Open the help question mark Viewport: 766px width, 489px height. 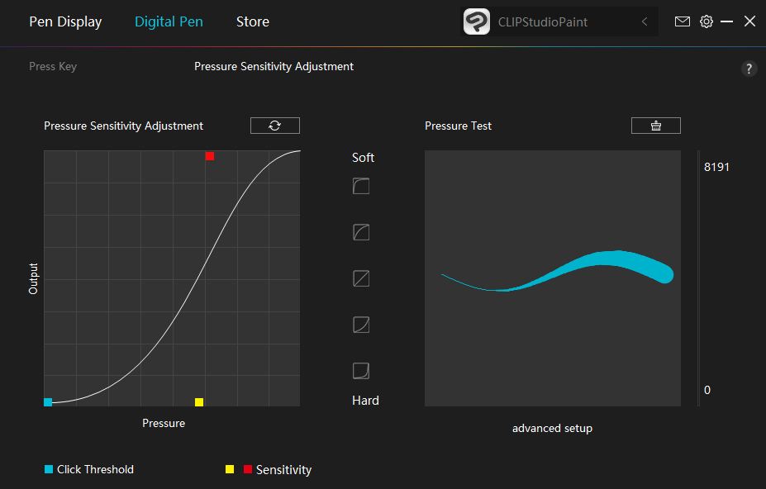(749, 69)
